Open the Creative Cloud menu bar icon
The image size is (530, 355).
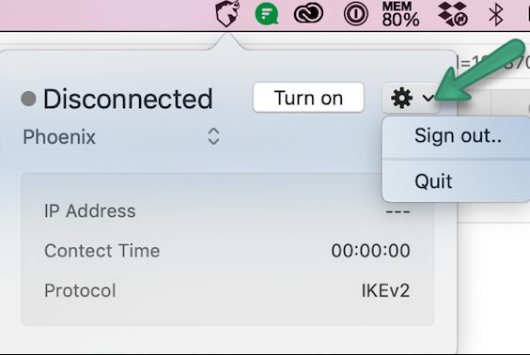click(308, 14)
